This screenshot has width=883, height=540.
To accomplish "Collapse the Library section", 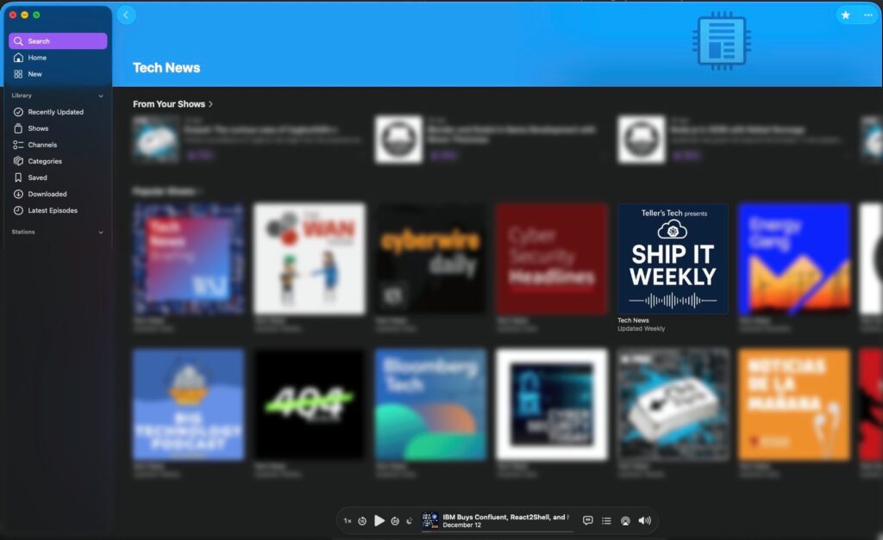I will 100,95.
